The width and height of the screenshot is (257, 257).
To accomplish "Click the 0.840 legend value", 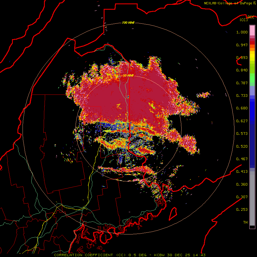I will point(242,70).
